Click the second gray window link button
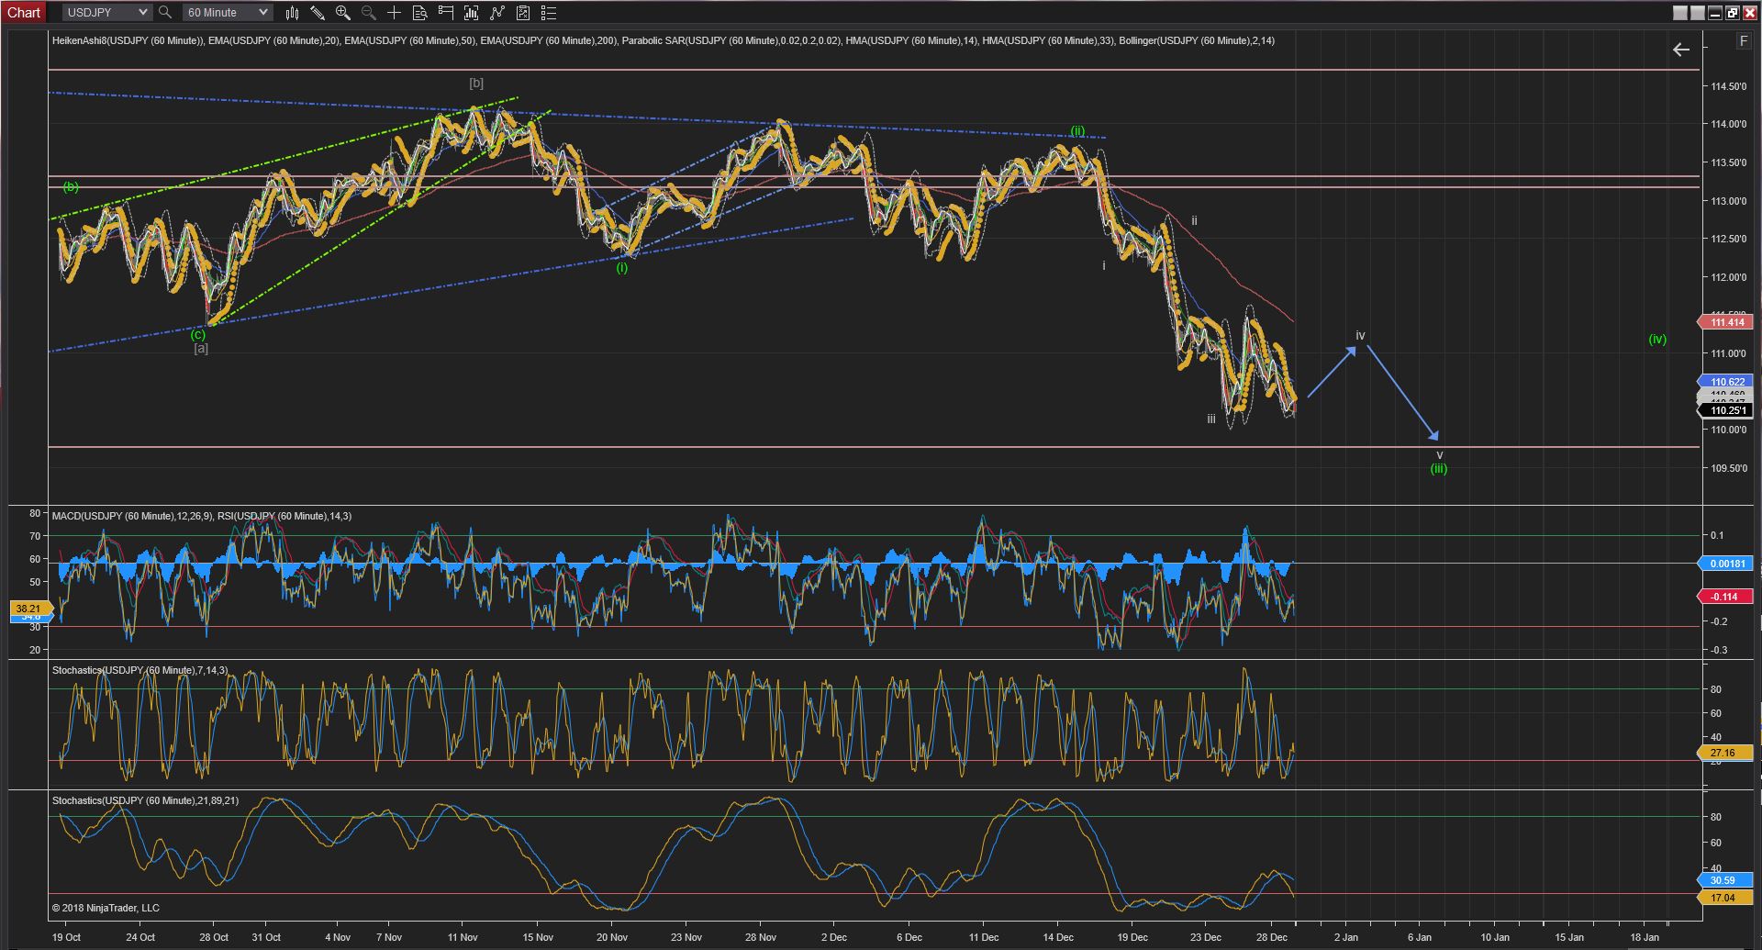Viewport: 1762px width, 950px height. (1698, 13)
